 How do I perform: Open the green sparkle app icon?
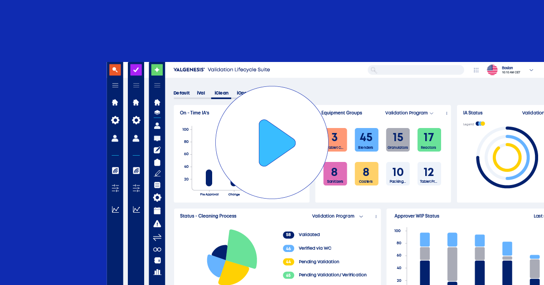[157, 70]
